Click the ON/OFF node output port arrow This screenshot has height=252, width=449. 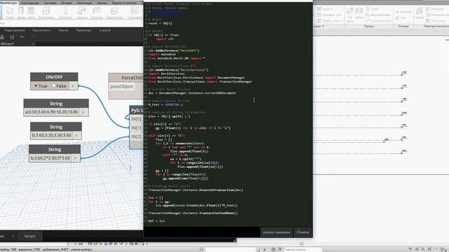pos(73,85)
